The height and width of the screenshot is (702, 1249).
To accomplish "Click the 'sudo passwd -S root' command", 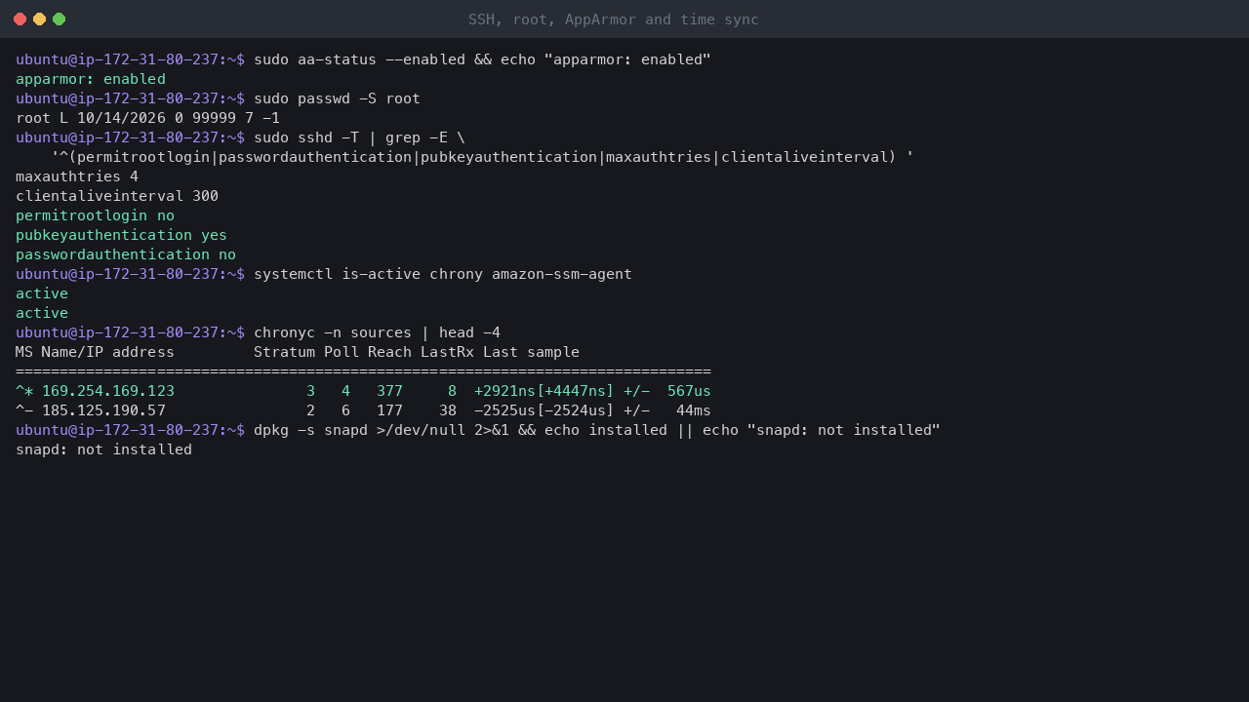I will tap(337, 98).
